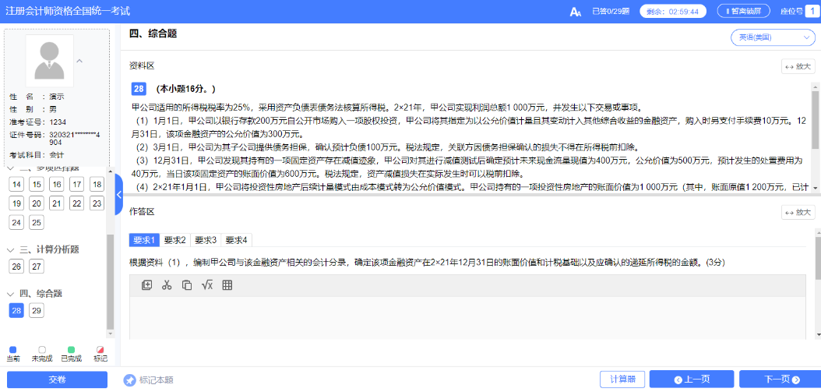
Task: Select current question 28 in sidebar
Action: pyautogui.click(x=17, y=310)
